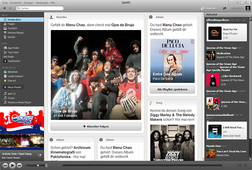
Task: Toggle shuffle mode
Action: [x=239, y=166]
